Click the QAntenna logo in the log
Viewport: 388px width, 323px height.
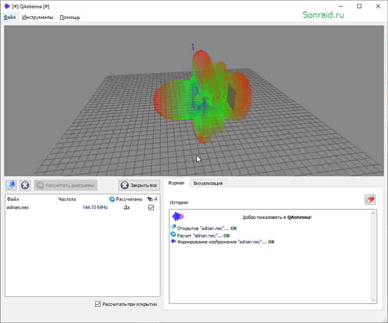coord(177,217)
